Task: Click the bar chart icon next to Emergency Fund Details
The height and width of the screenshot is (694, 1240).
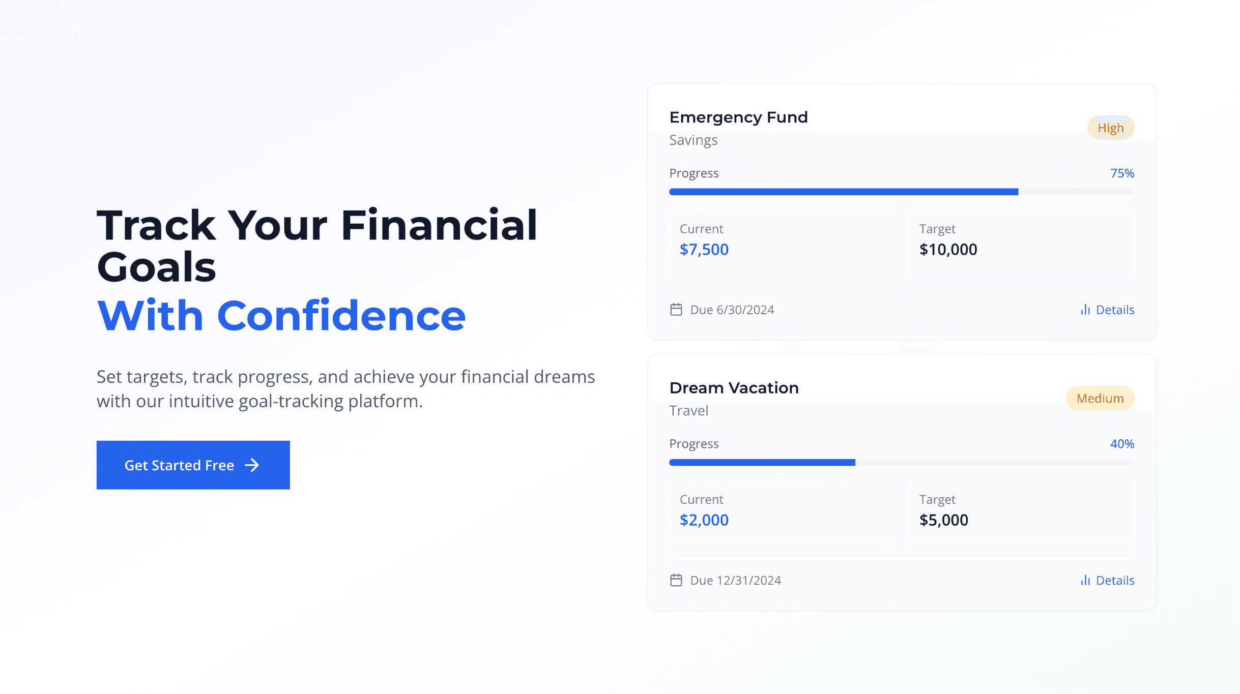Action: click(1085, 309)
